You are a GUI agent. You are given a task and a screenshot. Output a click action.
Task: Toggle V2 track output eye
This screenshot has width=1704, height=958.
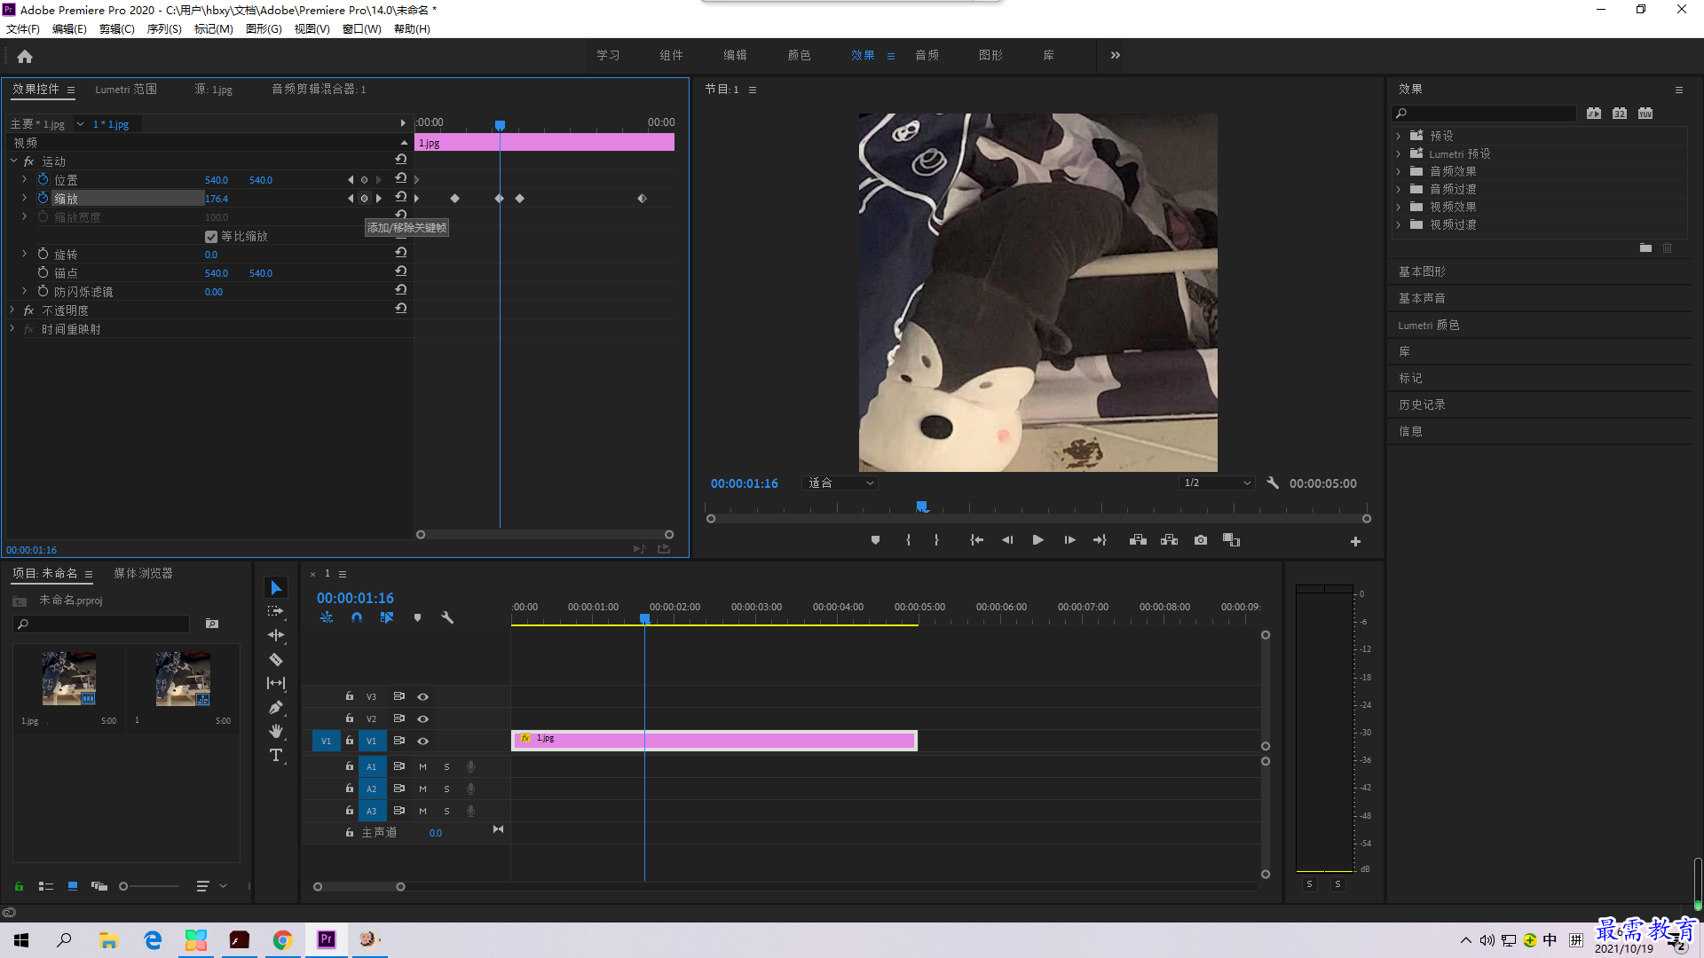pos(423,718)
